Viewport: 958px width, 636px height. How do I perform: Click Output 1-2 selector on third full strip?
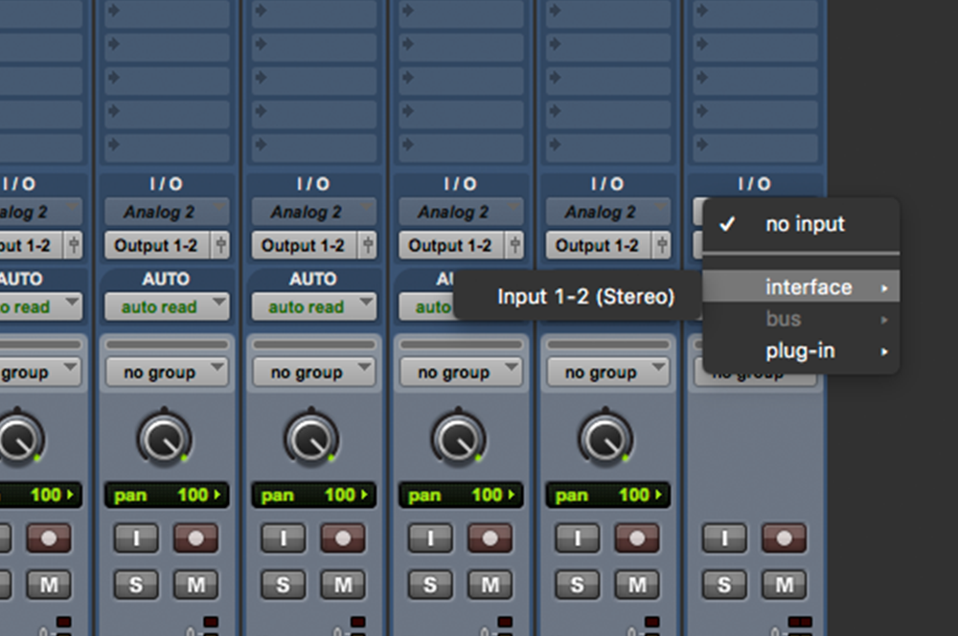(451, 245)
